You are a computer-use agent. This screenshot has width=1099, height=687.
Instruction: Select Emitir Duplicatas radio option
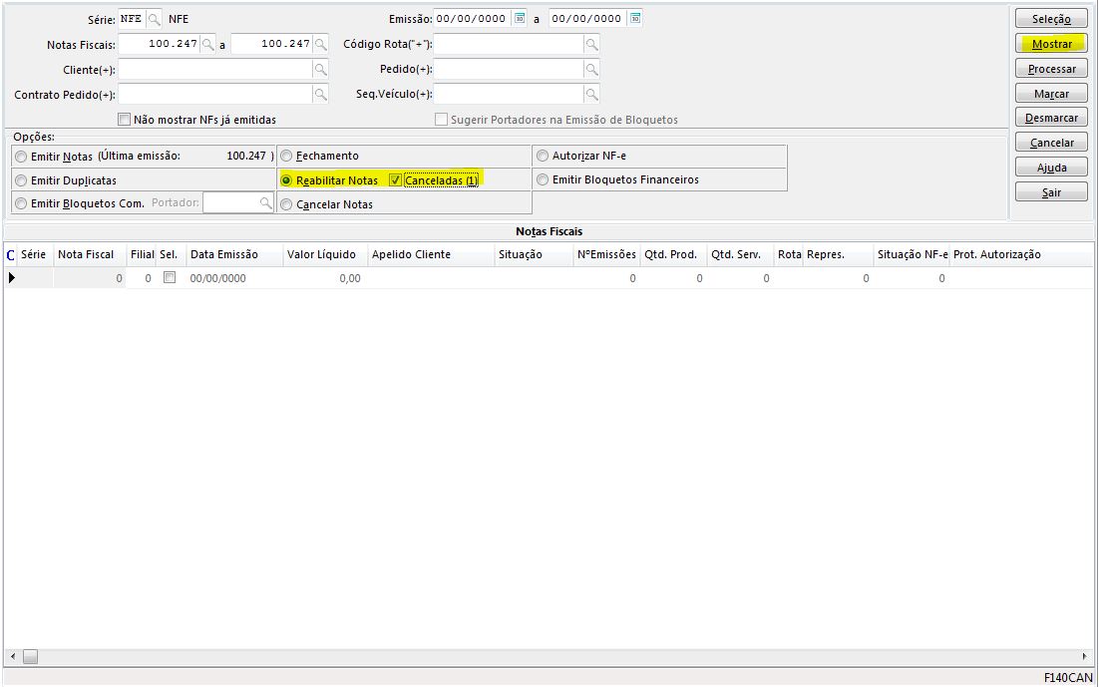21,180
